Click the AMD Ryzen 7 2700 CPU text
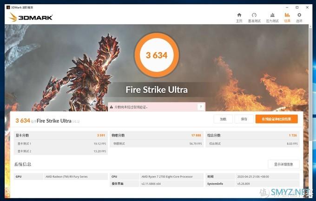This screenshot has height=201, width=316. point(167,177)
